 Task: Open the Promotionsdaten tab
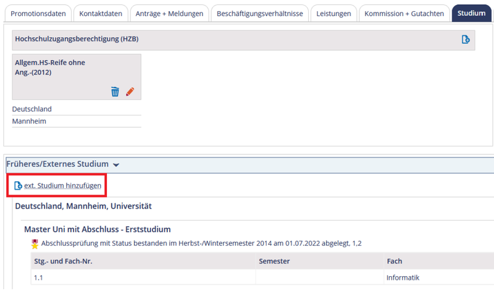pos(38,14)
